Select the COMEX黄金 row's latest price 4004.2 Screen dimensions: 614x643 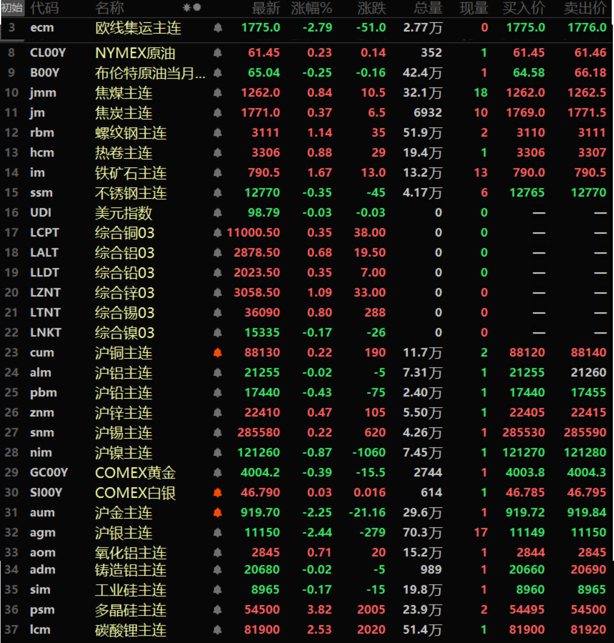(x=260, y=473)
